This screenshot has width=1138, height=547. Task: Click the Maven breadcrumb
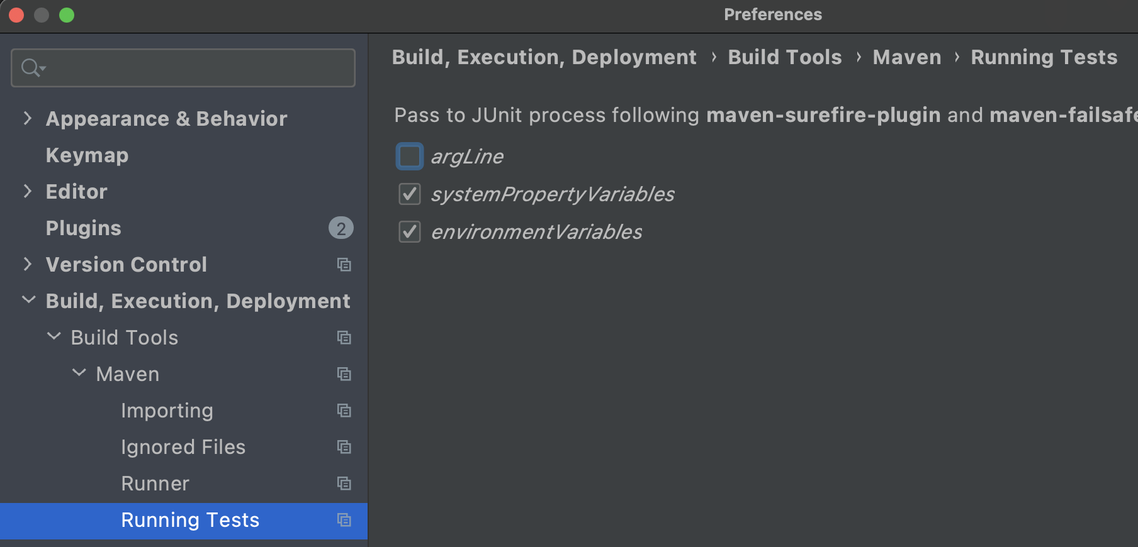click(907, 57)
